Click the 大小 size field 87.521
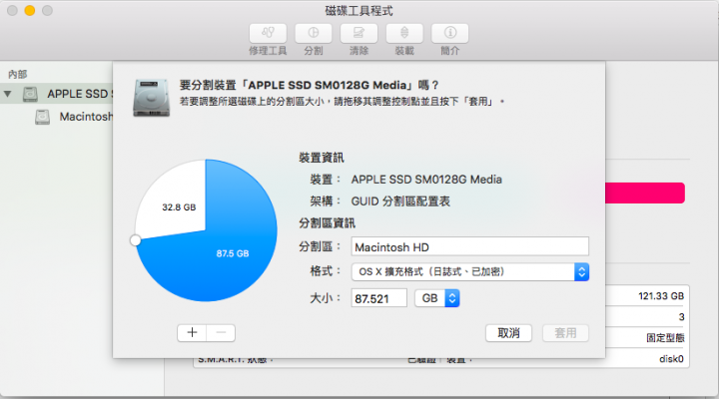The height and width of the screenshot is (399, 719). click(378, 298)
